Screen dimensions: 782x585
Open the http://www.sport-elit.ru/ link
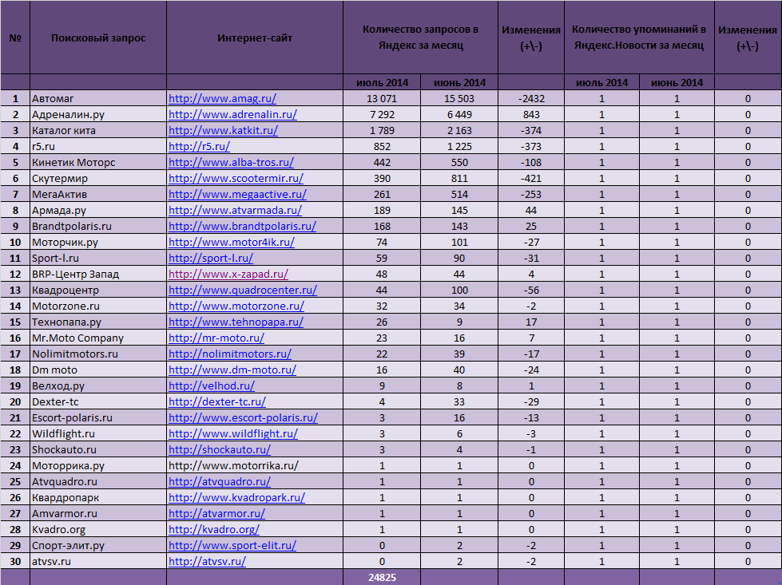coord(232,545)
